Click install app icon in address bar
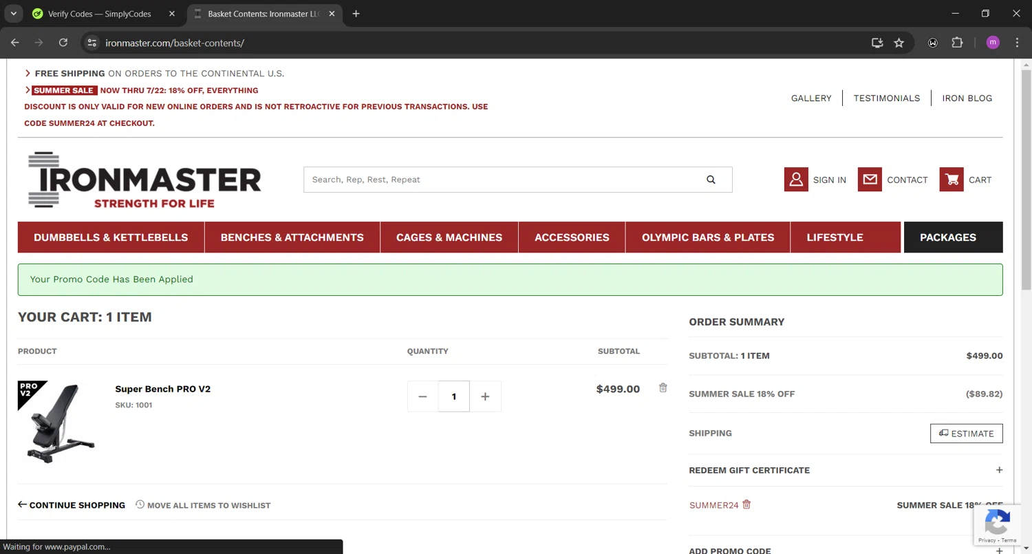Viewport: 1032px width, 554px height. (877, 43)
